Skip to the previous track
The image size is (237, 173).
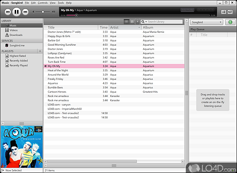8,12
